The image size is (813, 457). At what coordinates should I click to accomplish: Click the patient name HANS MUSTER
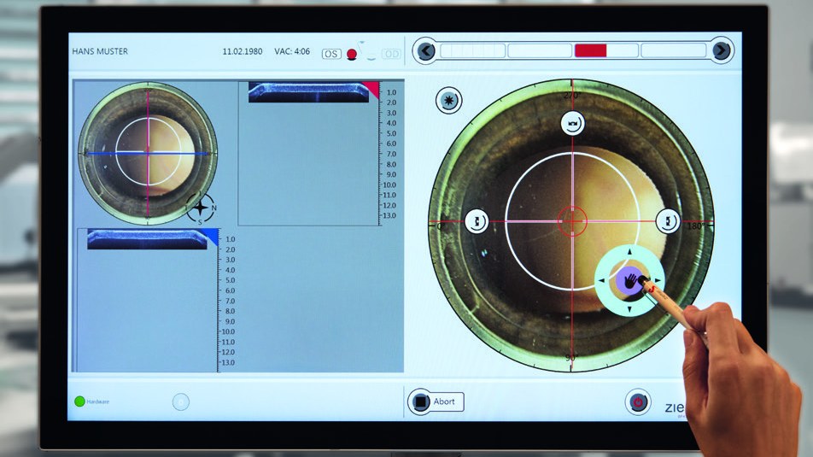click(100, 51)
